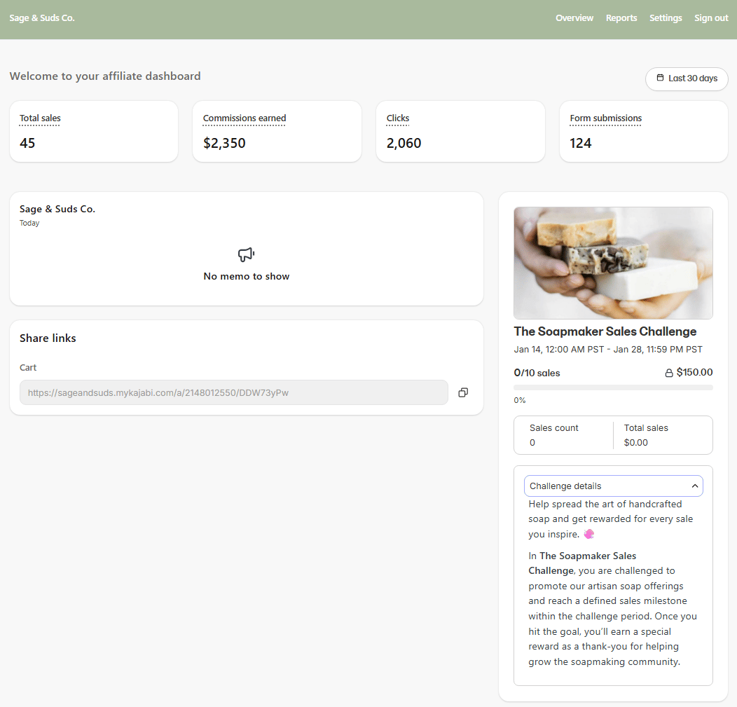
Task: Click the calendar icon in date filter
Action: coord(660,78)
